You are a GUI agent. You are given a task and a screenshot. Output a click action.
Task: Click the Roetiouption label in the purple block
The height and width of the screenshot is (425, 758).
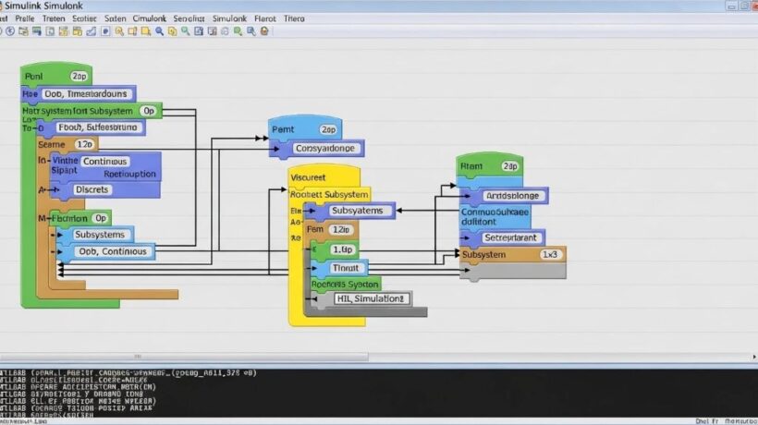point(129,174)
